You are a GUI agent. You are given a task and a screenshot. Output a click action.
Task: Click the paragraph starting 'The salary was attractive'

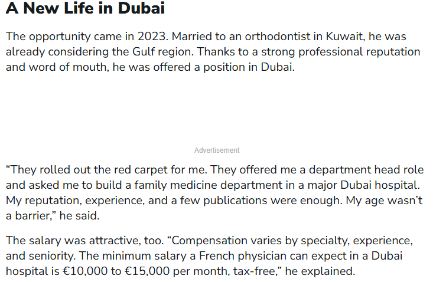coord(209,256)
